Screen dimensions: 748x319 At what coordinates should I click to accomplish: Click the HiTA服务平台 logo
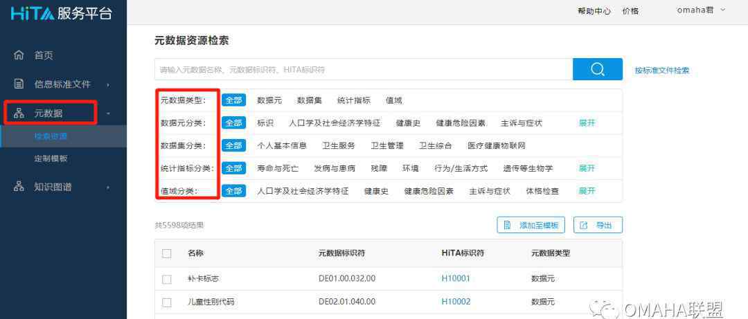click(61, 14)
